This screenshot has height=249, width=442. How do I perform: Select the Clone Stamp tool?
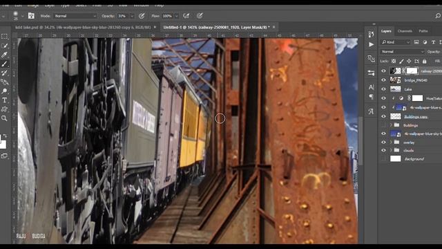(x=5, y=73)
